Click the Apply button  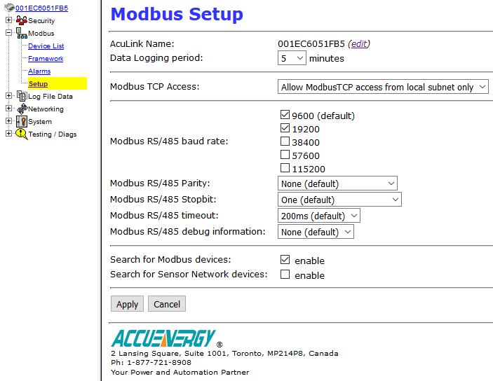127,304
